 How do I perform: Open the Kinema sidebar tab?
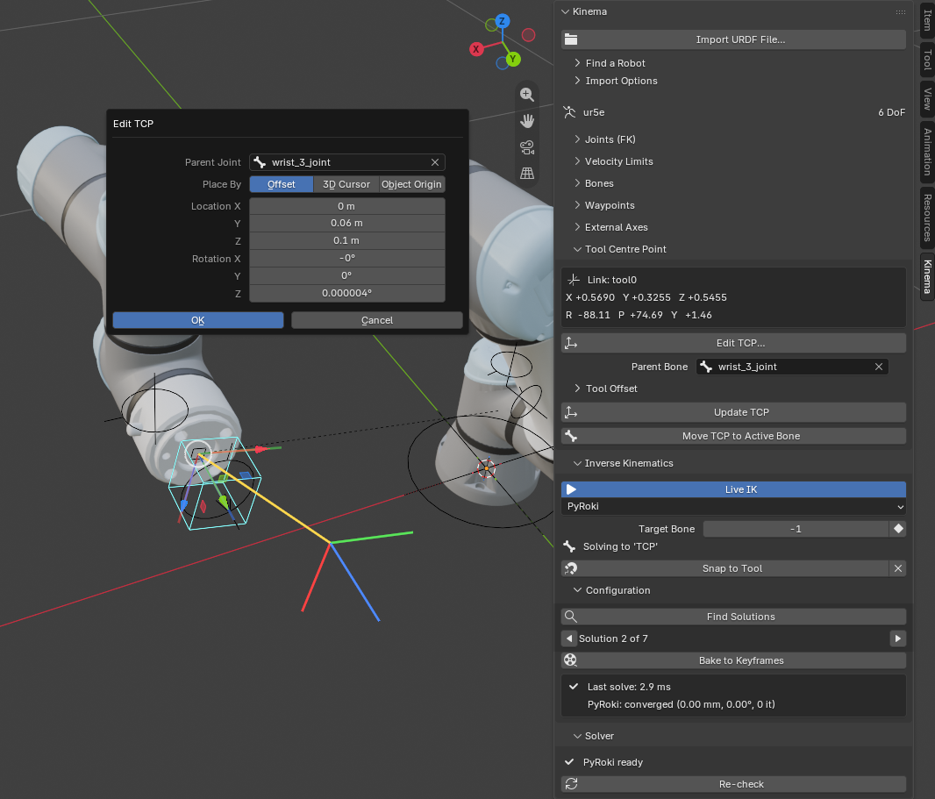(x=927, y=276)
